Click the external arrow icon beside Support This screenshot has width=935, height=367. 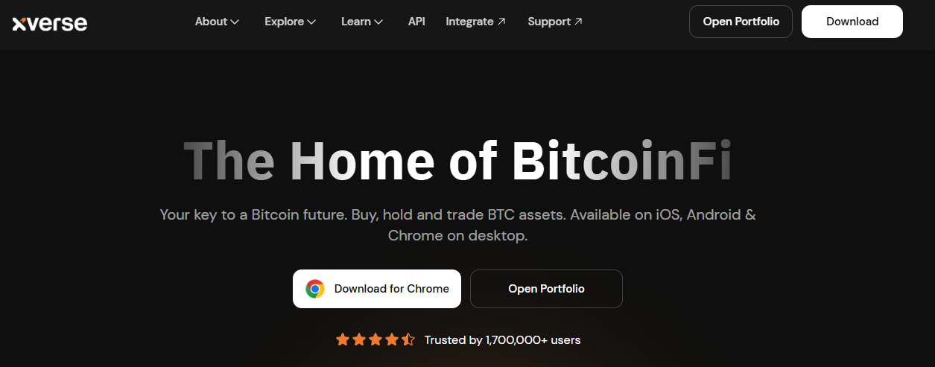pos(579,22)
